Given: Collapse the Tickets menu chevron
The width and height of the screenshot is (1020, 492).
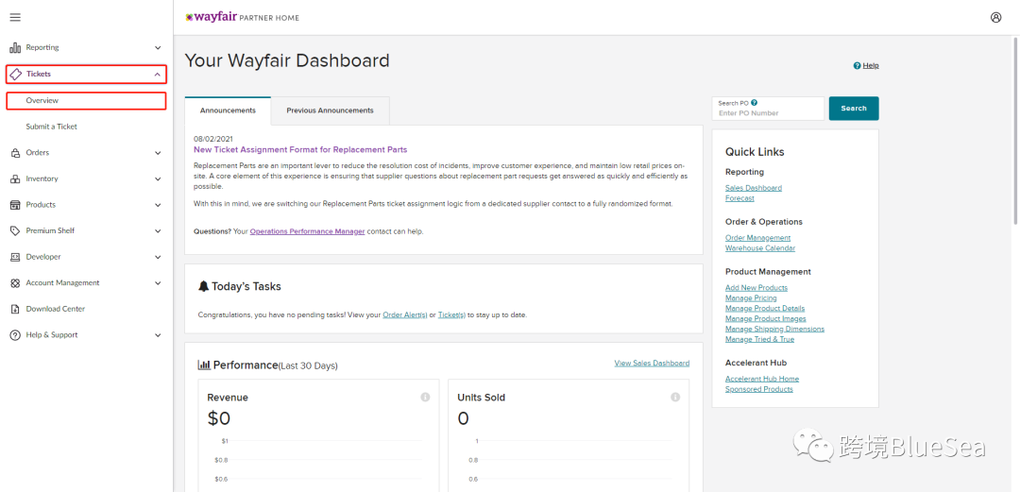Looking at the screenshot, I should click(x=158, y=75).
